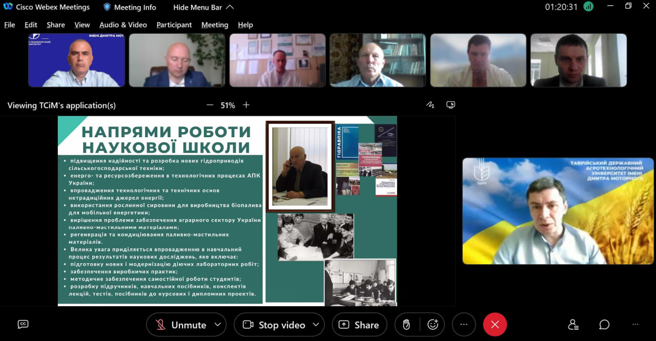Toggle closed captions icon

click(23, 324)
